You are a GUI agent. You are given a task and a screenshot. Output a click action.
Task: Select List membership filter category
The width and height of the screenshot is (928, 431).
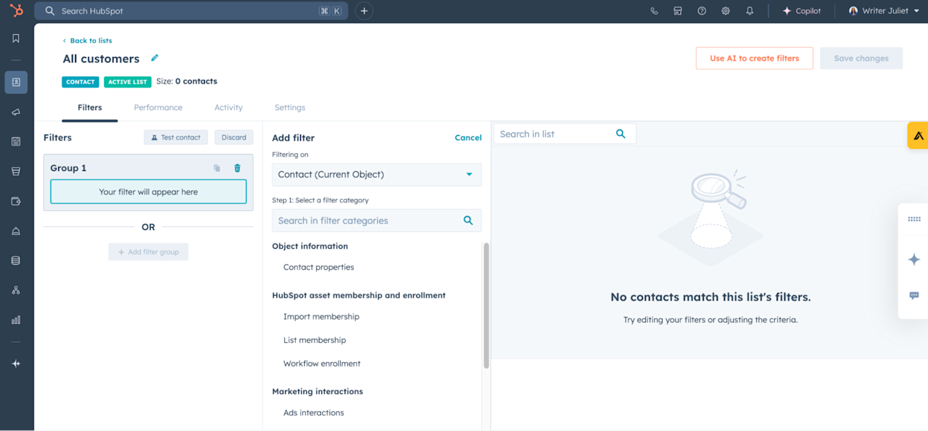tap(315, 340)
